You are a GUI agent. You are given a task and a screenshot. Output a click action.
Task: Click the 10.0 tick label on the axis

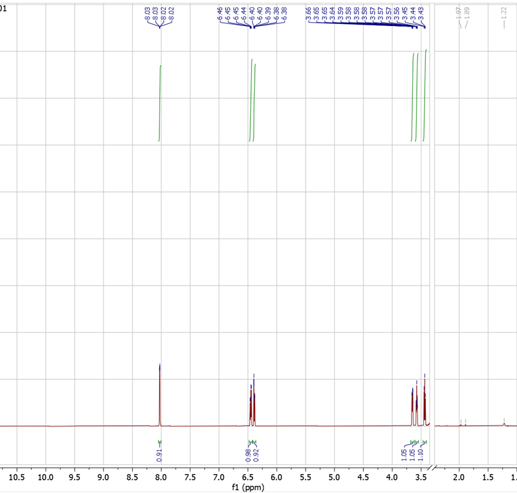(x=46, y=478)
